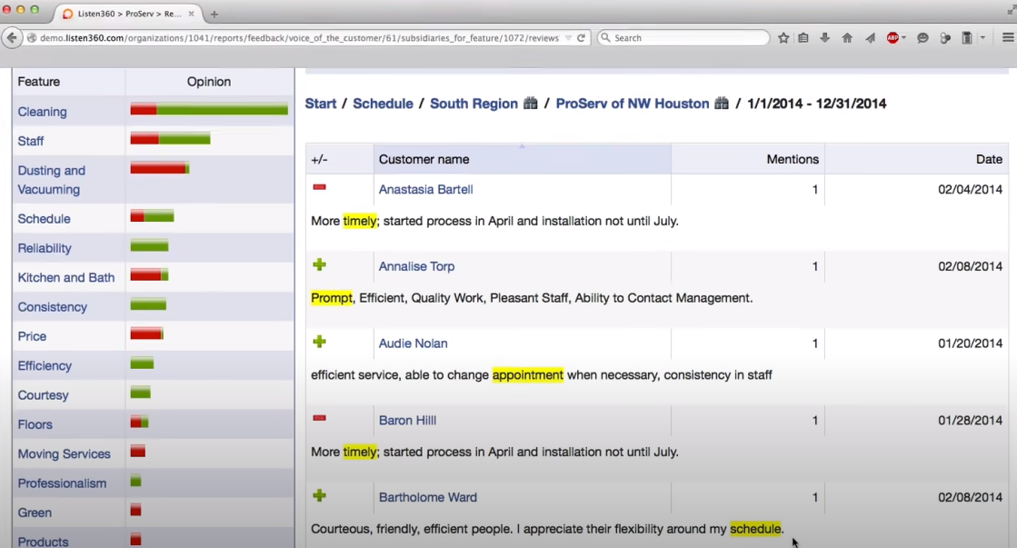
Task: Reload the page with the refresh icon
Action: (x=581, y=38)
